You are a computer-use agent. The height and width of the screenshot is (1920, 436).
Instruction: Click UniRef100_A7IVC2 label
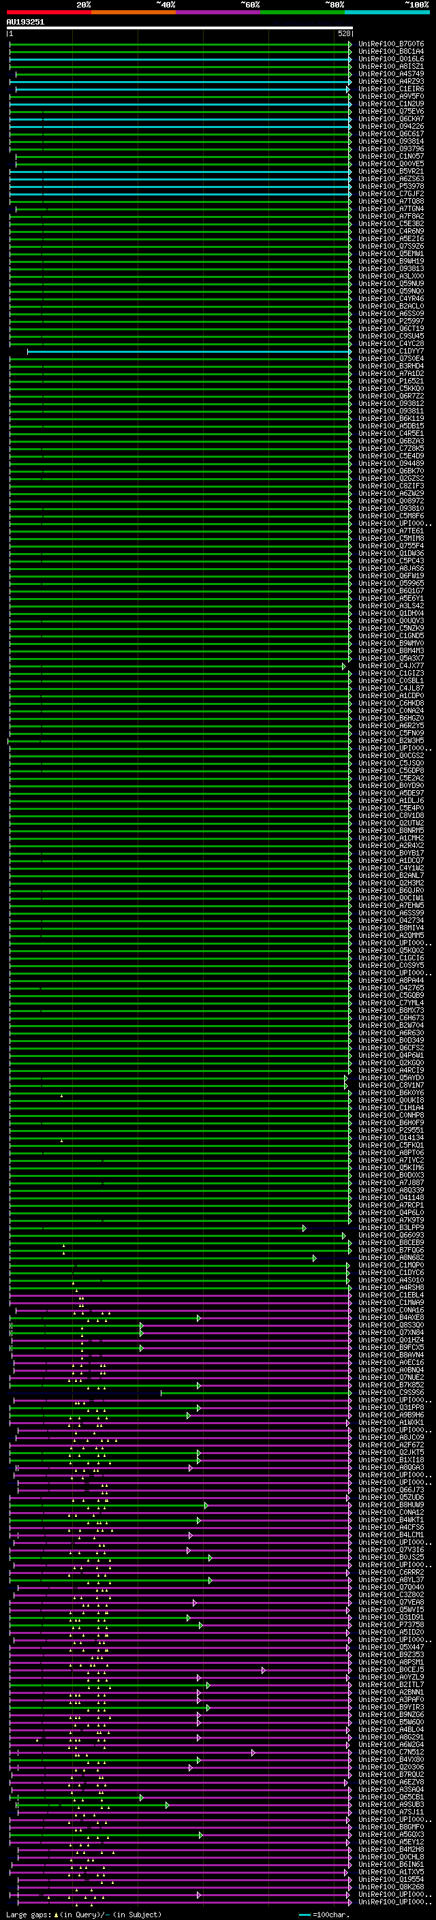pyautogui.click(x=391, y=1161)
